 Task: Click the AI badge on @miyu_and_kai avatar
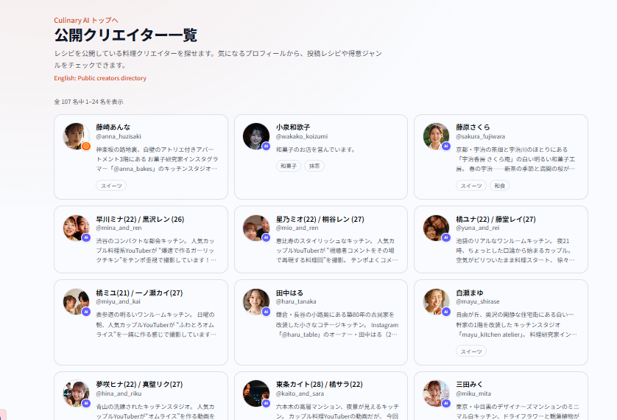pos(86,312)
